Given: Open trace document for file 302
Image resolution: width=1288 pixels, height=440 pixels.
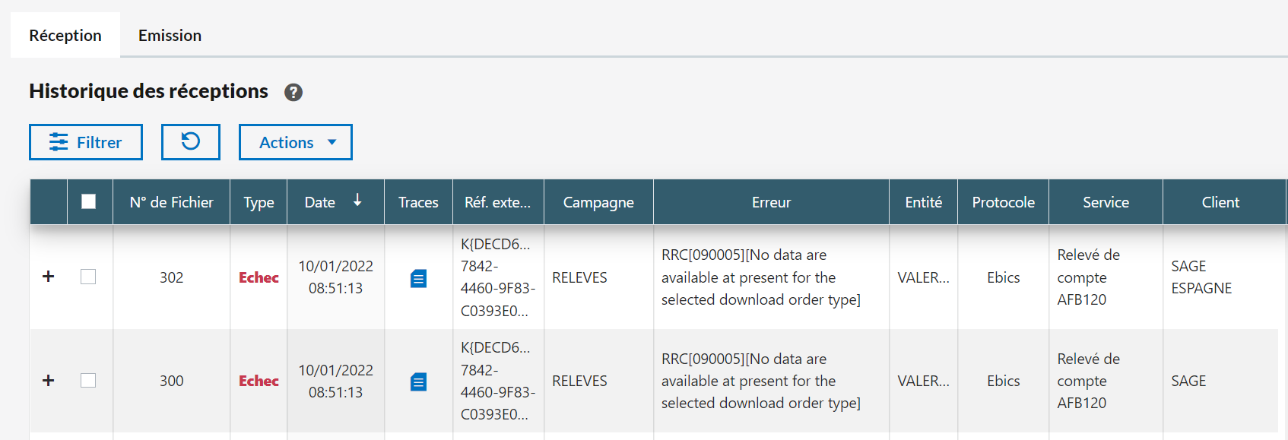Looking at the screenshot, I should coord(418,278).
